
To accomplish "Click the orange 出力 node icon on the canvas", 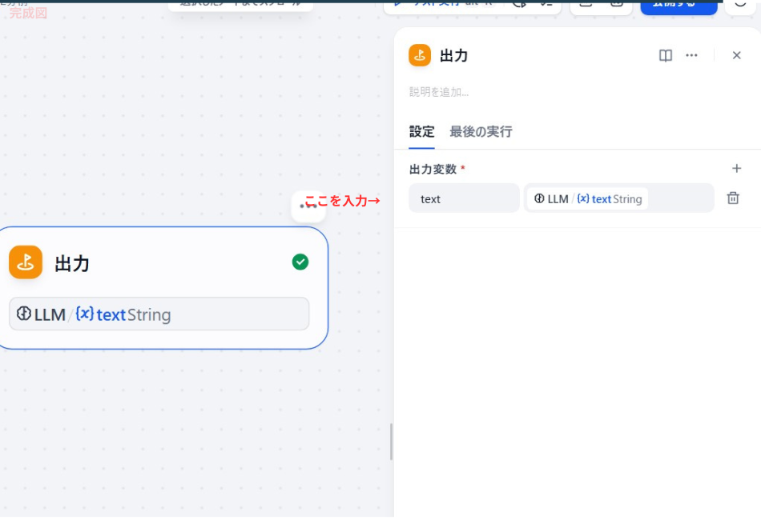I will [25, 262].
